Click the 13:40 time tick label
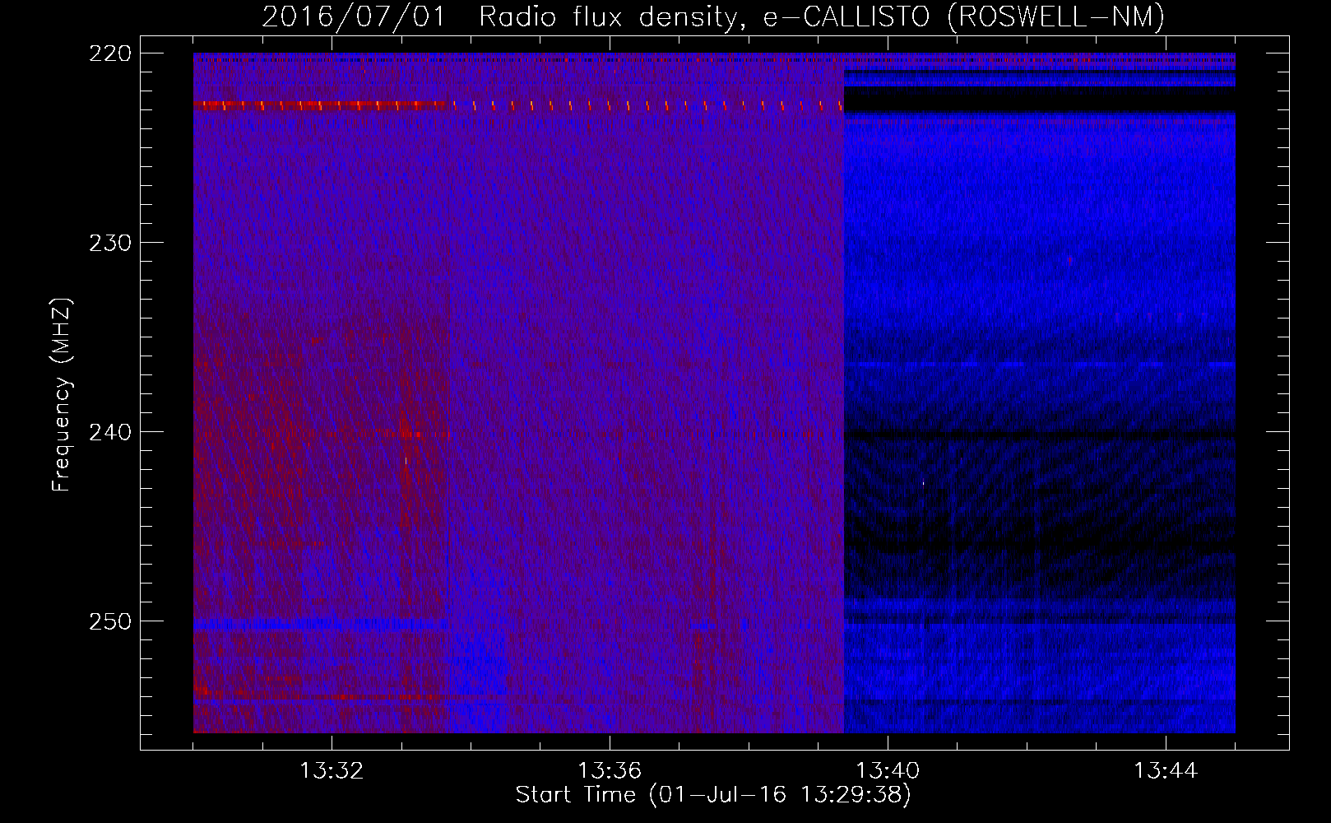The height and width of the screenshot is (823, 1331). 888,771
